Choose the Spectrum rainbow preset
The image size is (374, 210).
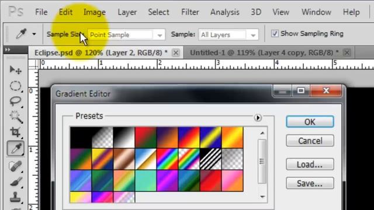coord(168,159)
